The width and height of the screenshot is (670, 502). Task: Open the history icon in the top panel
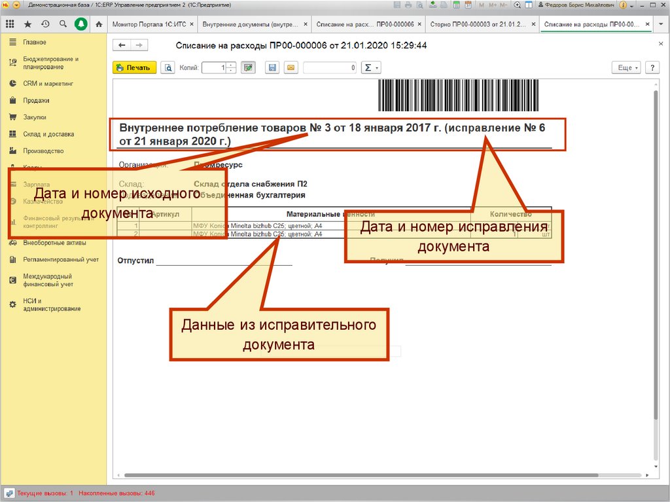pyautogui.click(x=45, y=24)
